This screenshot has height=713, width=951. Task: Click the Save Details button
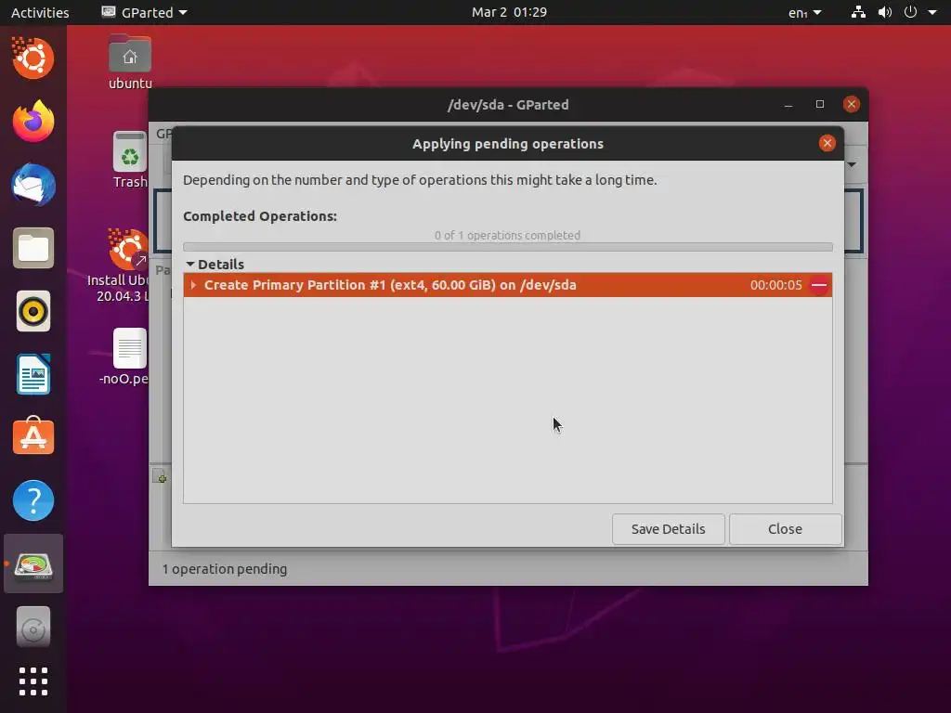pos(669,529)
